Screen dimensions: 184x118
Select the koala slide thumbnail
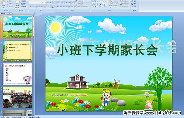17,74
